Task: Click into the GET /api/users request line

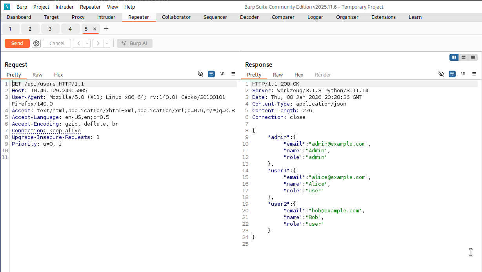Action: [x=48, y=84]
